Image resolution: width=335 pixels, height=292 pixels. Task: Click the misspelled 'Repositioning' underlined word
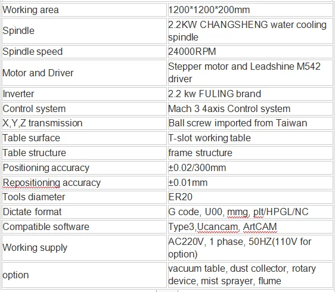pyautogui.click(x=31, y=183)
